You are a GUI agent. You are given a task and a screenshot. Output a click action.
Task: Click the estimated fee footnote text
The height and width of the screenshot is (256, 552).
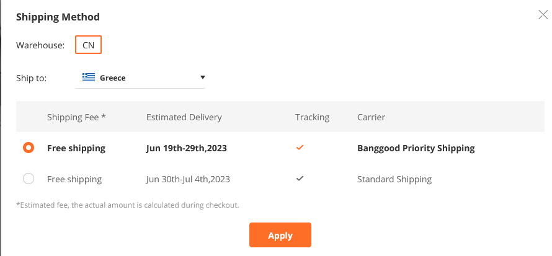coord(128,205)
